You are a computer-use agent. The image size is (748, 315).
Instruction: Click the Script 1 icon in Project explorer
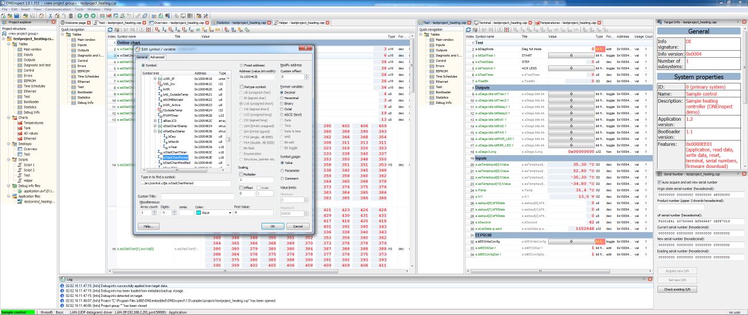pyautogui.click(x=20, y=164)
